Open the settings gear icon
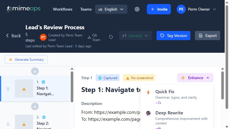The image size is (229, 129). point(137,9)
